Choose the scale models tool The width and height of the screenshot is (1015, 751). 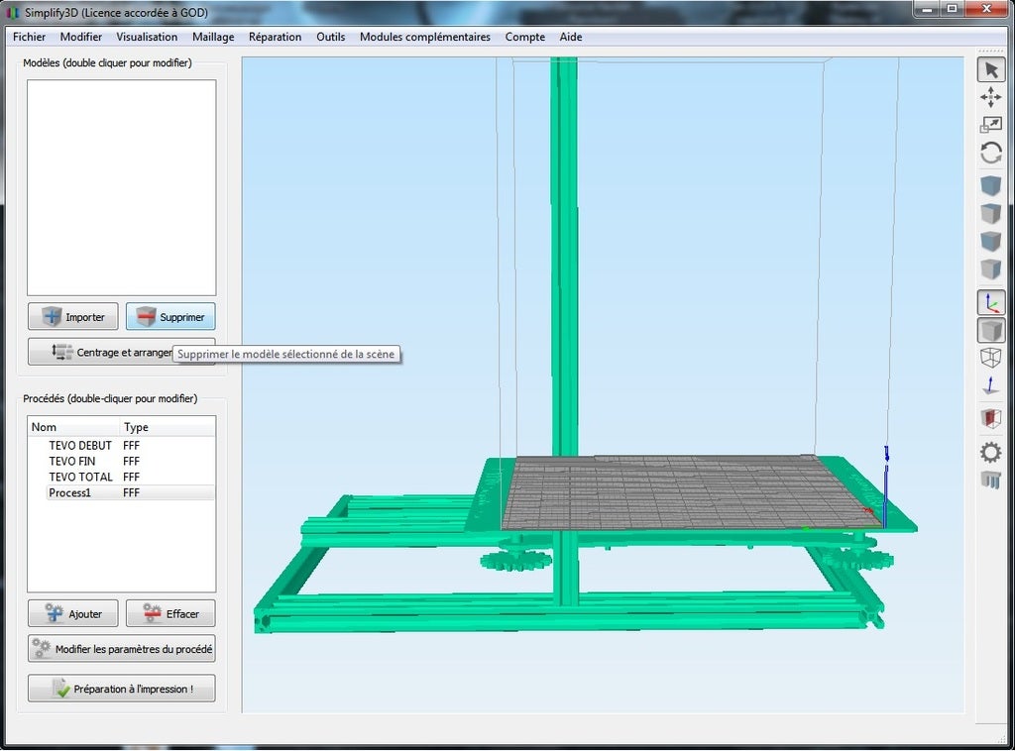[x=990, y=125]
